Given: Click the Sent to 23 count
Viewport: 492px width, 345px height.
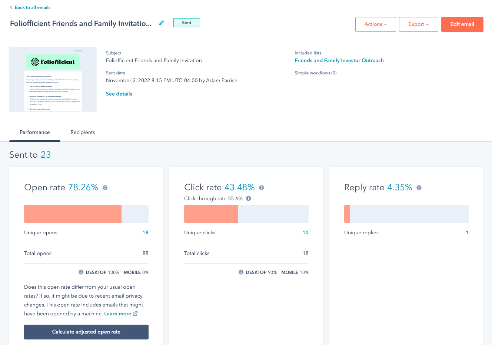Looking at the screenshot, I should point(46,155).
